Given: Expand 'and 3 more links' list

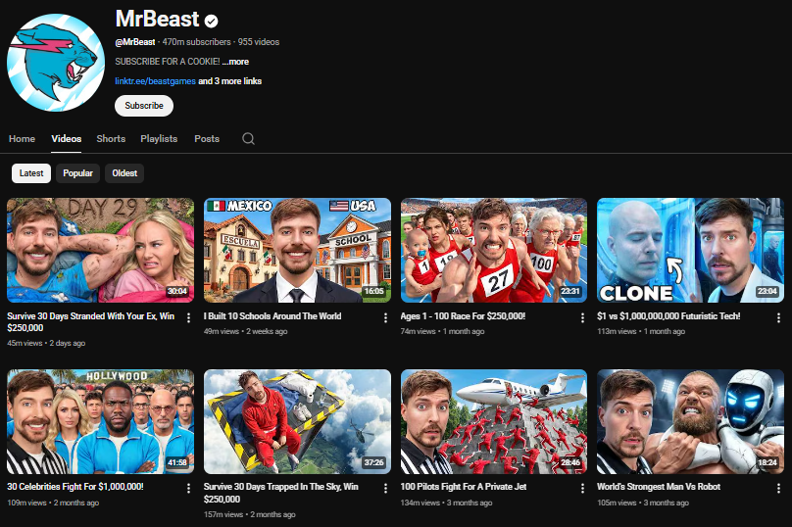Looking at the screenshot, I should (230, 81).
